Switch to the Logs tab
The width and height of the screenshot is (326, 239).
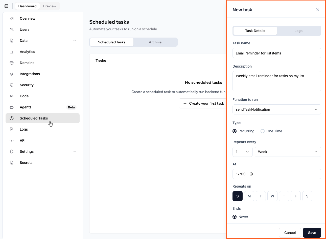[298, 31]
